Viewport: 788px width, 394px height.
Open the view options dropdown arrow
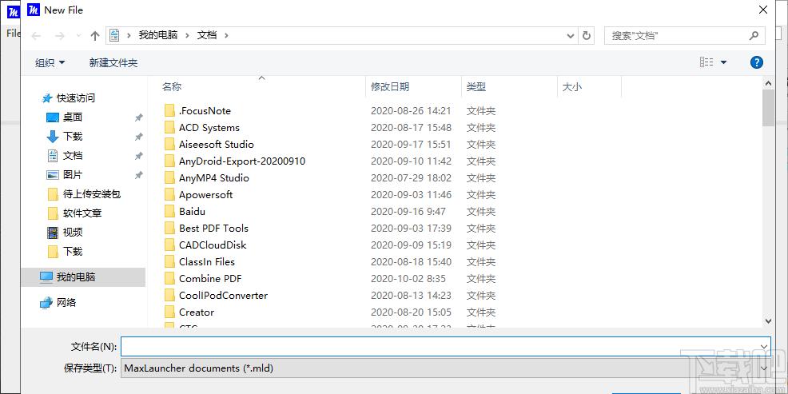(x=724, y=62)
